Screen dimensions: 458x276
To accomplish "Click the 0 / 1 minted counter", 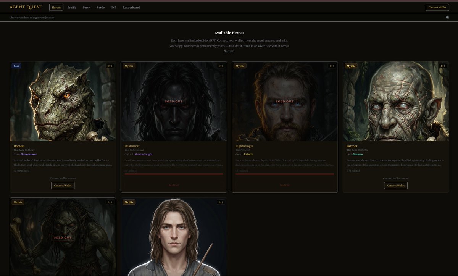I will (x=353, y=171).
